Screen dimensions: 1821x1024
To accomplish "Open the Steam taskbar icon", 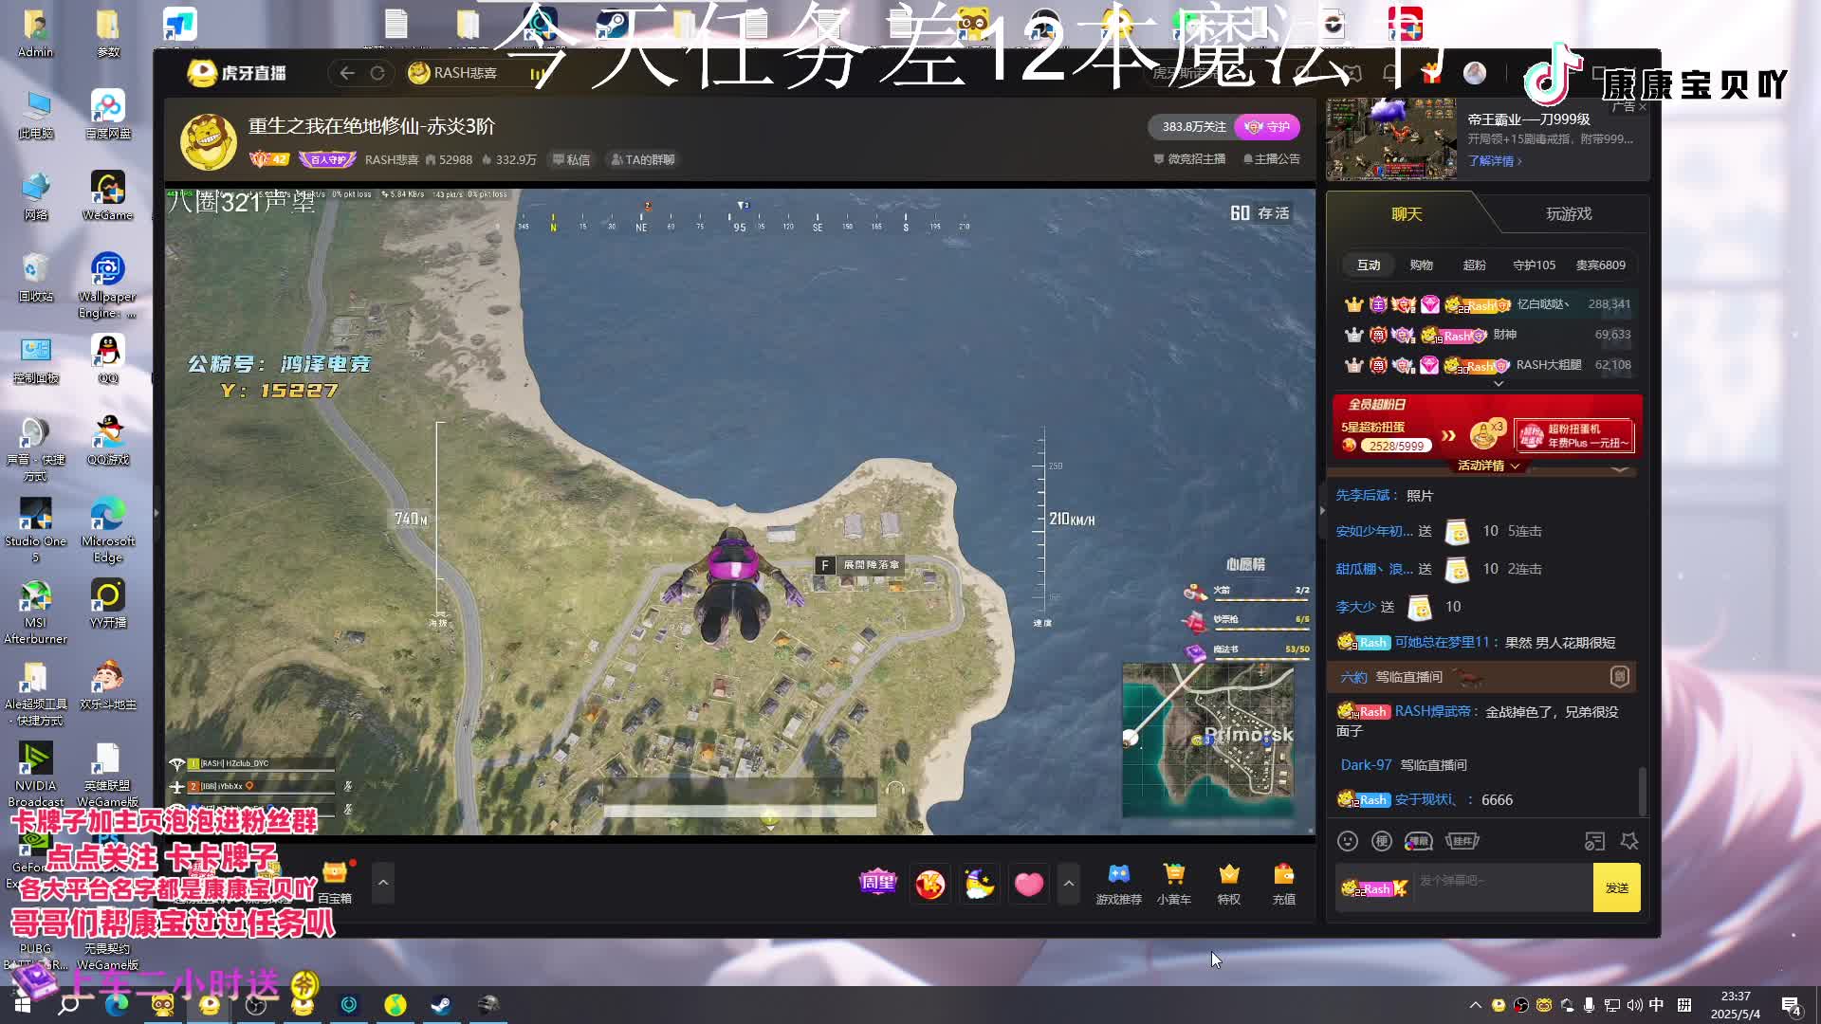I will (x=441, y=1005).
